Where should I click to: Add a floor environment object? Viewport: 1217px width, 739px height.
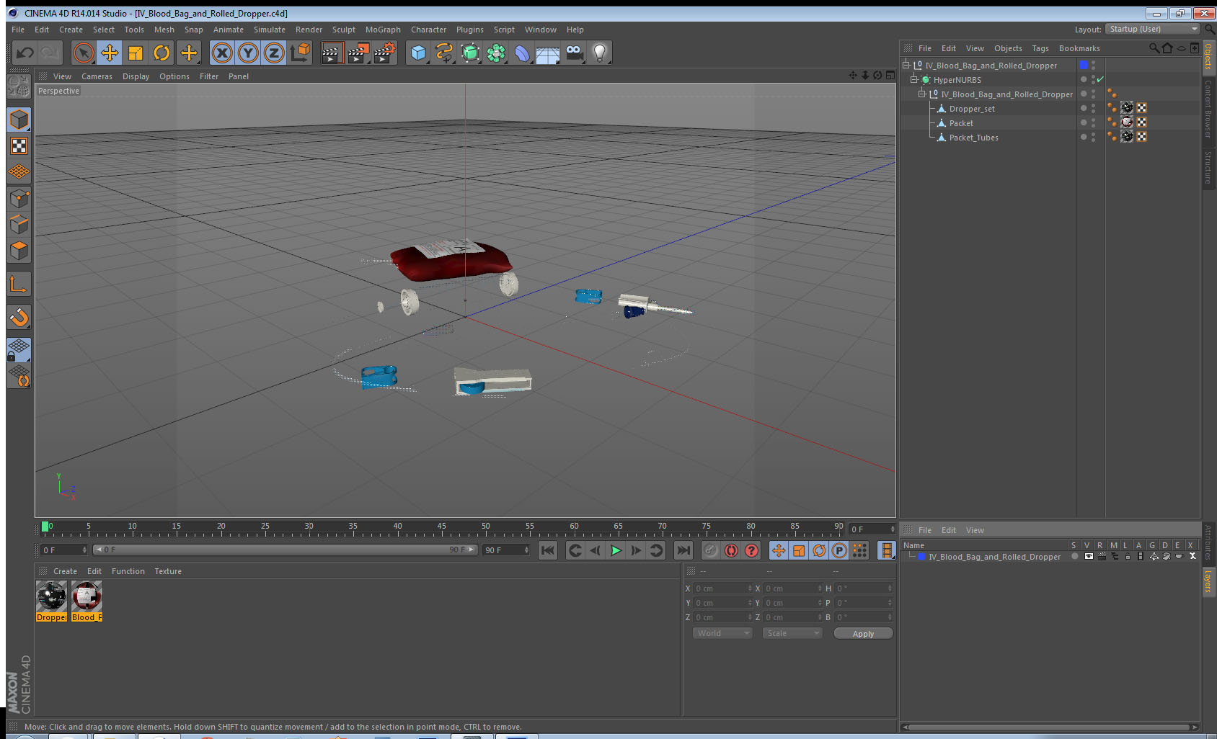[x=548, y=54]
